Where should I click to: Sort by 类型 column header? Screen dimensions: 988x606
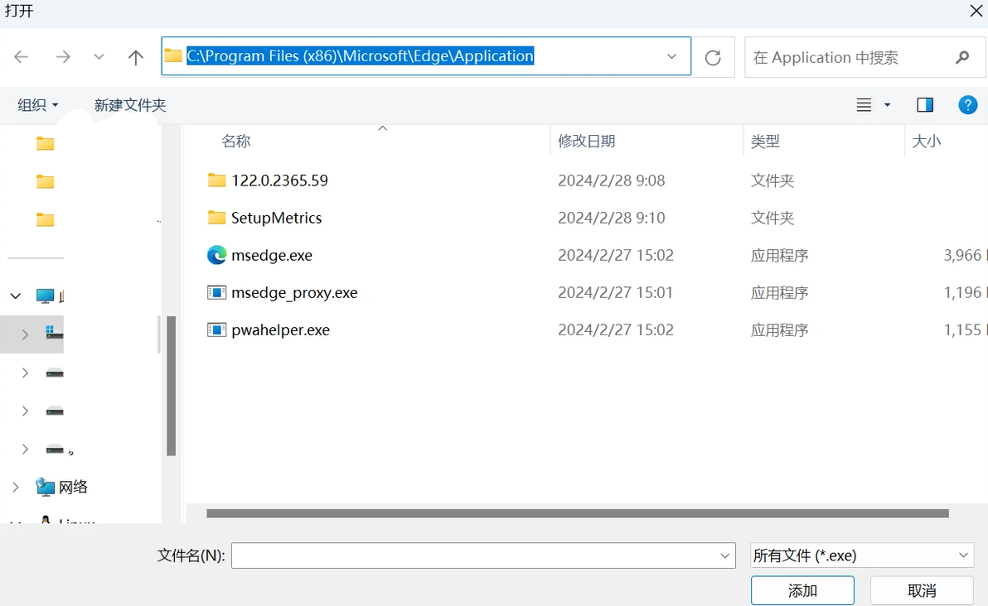pyautogui.click(x=765, y=141)
